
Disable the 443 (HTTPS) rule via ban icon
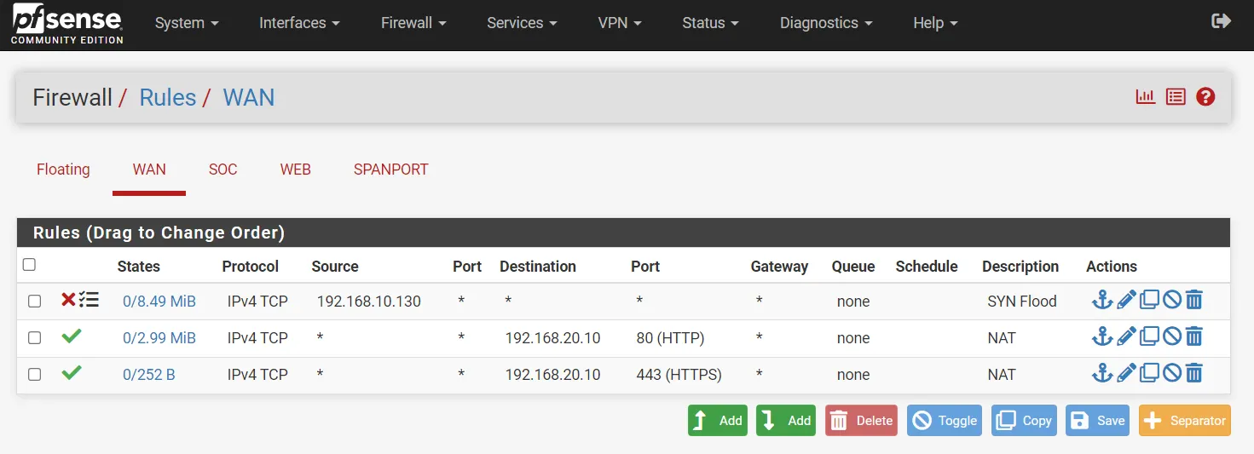pos(1172,373)
